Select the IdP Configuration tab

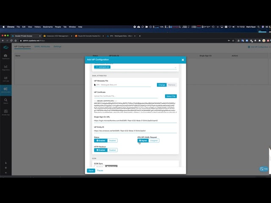coord(22,47)
